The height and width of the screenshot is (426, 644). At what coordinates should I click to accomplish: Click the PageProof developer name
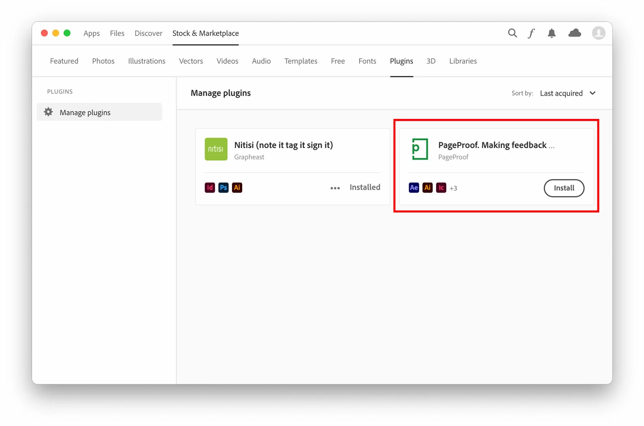click(x=453, y=157)
